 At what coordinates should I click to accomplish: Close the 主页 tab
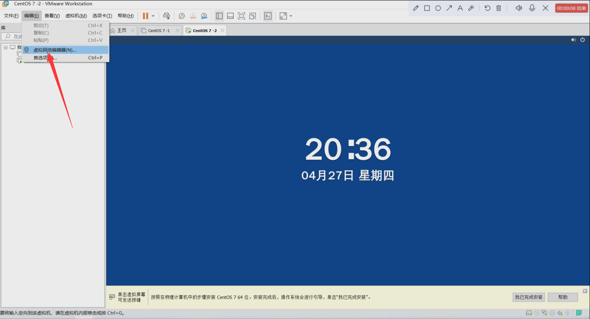(133, 31)
